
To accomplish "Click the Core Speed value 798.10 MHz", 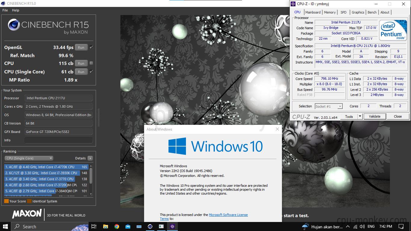I will 329,79.
